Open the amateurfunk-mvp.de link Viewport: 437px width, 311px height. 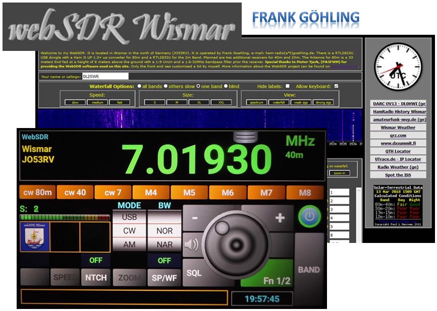click(398, 119)
